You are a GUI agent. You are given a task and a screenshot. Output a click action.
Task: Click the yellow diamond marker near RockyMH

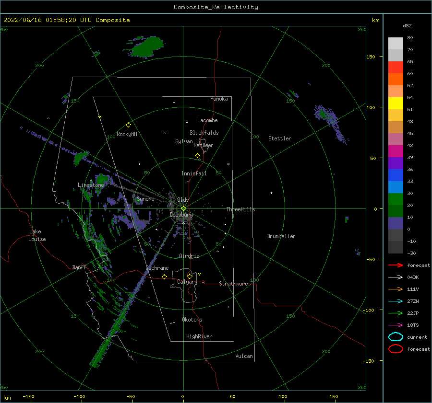coord(128,125)
